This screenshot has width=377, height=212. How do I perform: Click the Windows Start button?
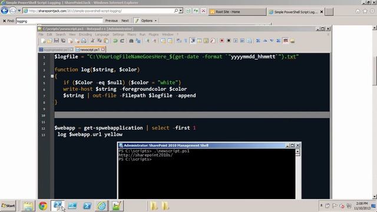click(x=8, y=206)
